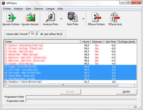Image resolution: width=143 pixels, height=110 pixels.
Task: Click the Quitter button
Action: (126, 92)
